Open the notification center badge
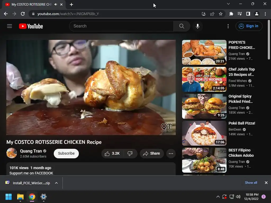271x203 pixels. click(264, 196)
